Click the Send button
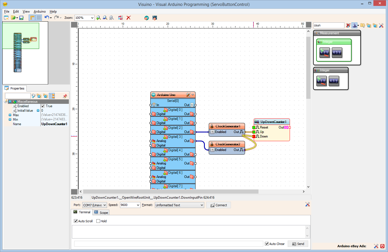The width and height of the screenshot is (388, 252). click(x=298, y=244)
